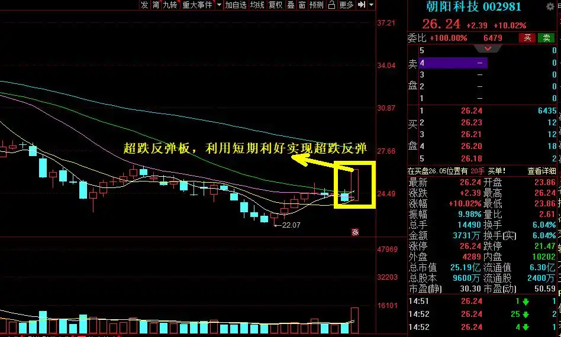Viewport: 561px width, 337px height.
Task: Click the 发 icon in chart toolbar
Action: 144,5
